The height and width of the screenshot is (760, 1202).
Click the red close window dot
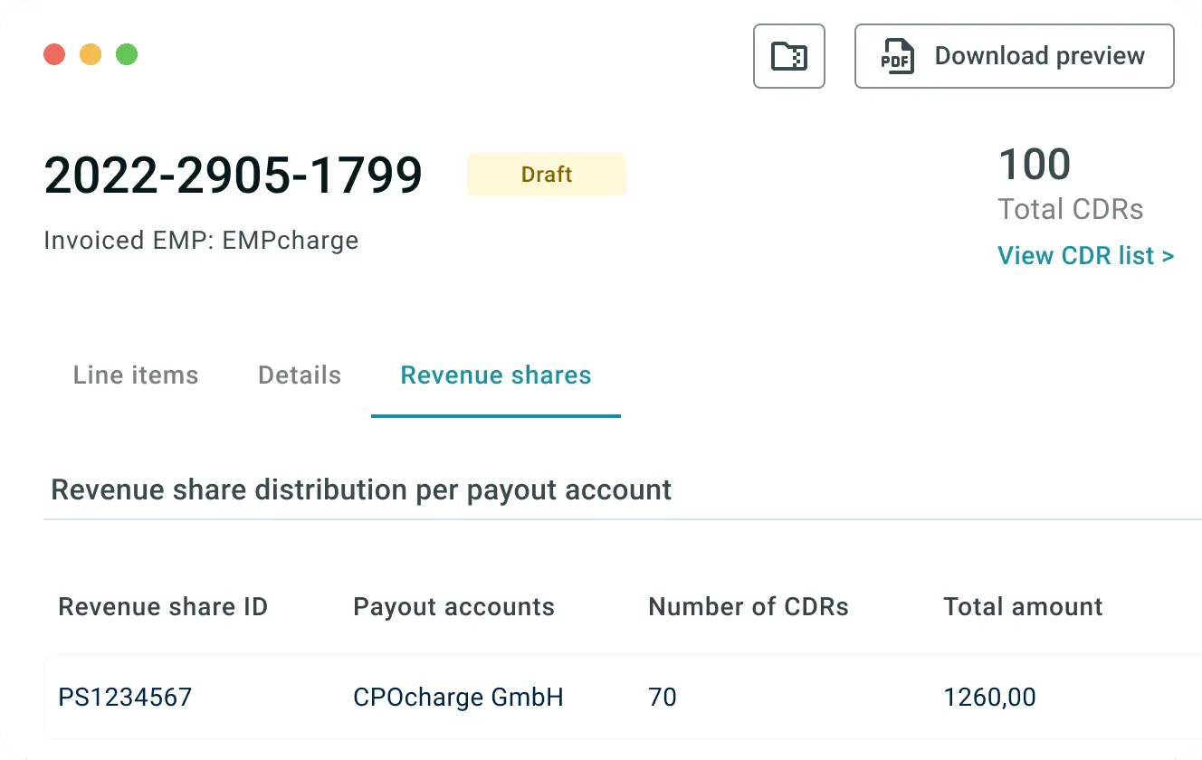[54, 54]
